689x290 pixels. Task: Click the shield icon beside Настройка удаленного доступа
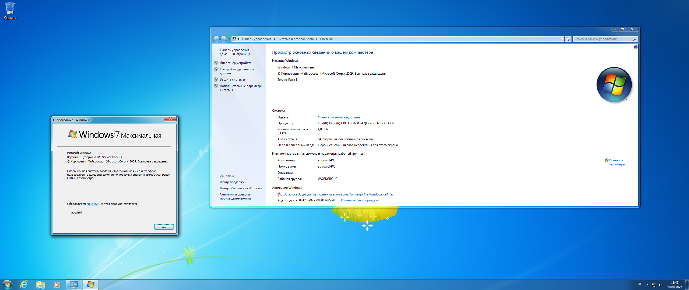216,69
